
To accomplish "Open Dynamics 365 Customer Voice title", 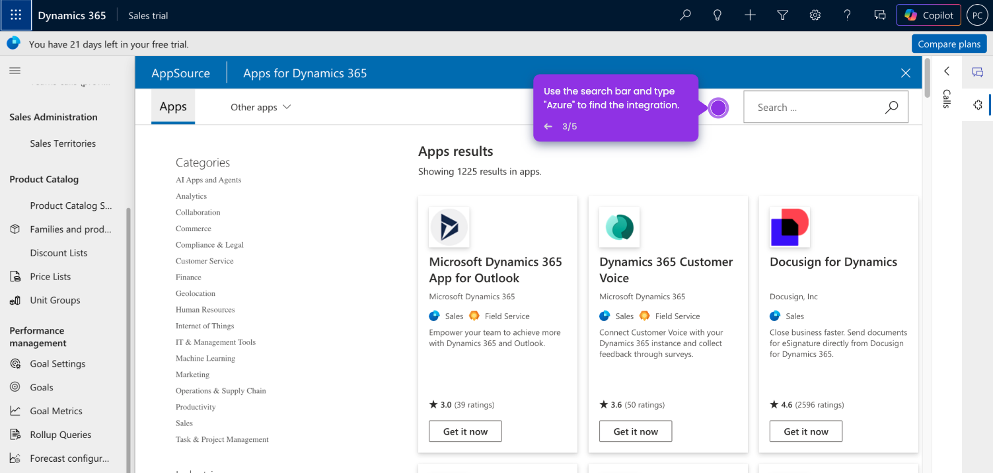I will click(x=666, y=270).
